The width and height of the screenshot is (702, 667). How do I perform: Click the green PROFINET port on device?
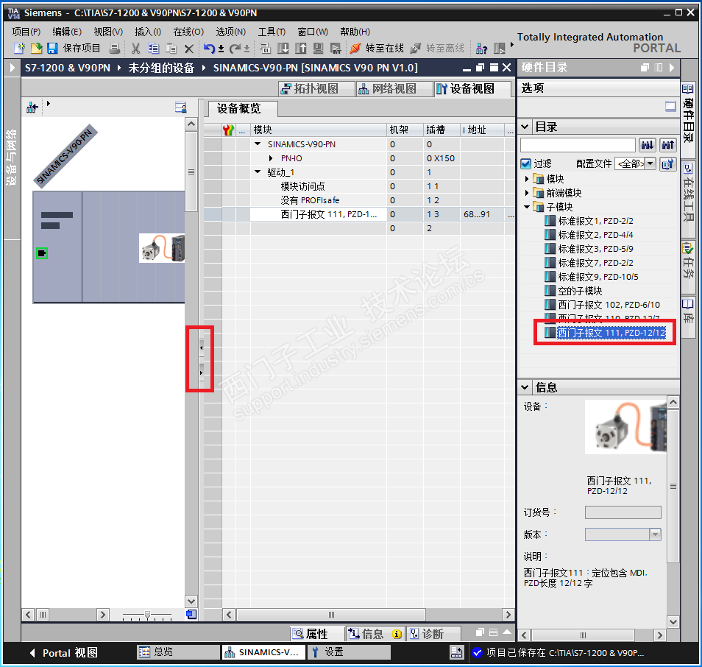click(x=42, y=253)
